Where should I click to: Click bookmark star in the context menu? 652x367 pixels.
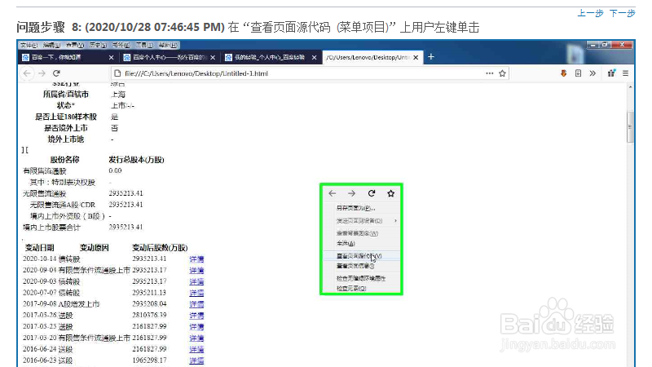(x=390, y=193)
